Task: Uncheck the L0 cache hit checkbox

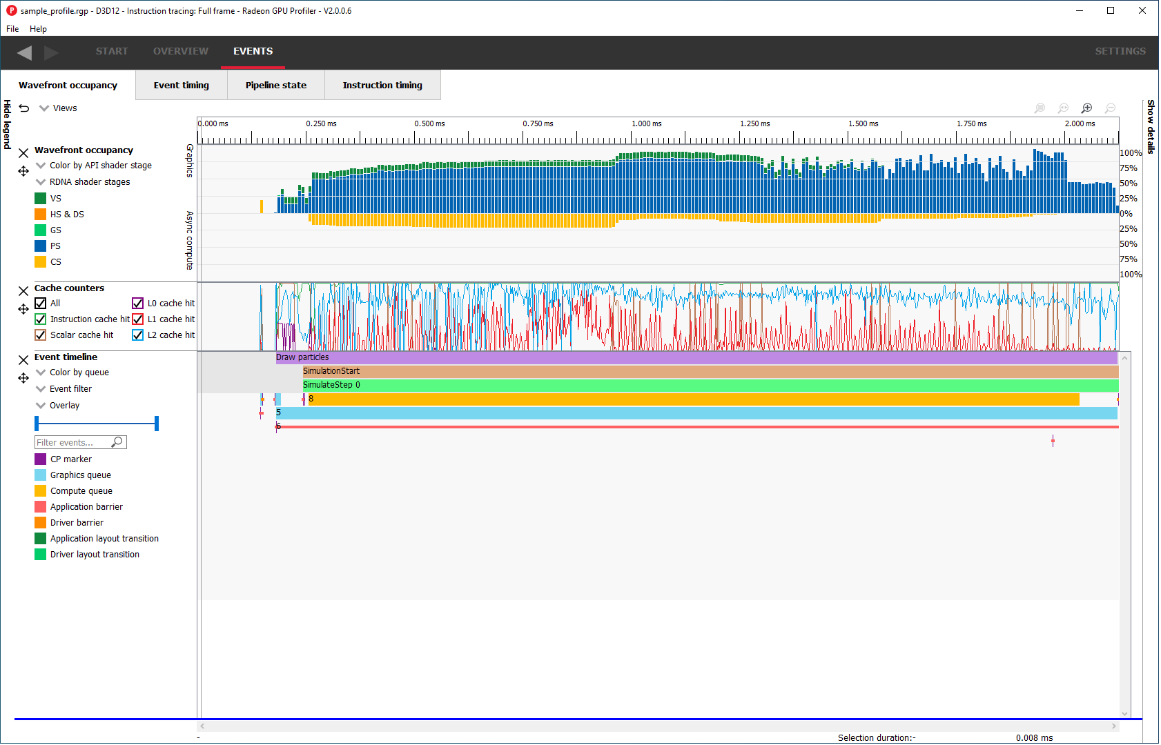Action: pos(138,304)
